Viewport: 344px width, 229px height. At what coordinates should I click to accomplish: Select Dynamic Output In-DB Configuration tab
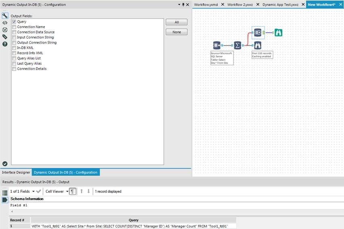point(66,172)
